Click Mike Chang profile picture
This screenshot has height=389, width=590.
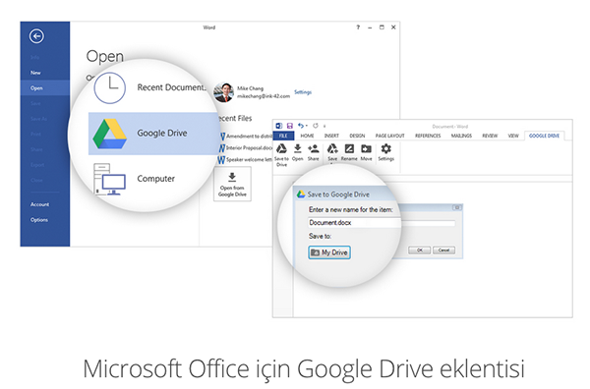click(x=223, y=92)
